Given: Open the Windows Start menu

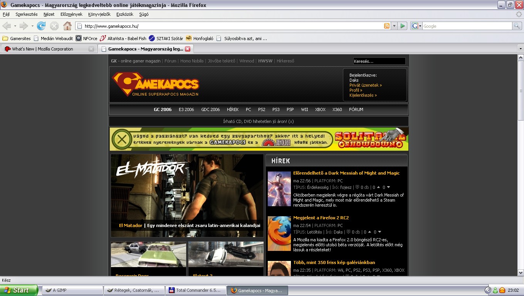Looking at the screenshot, I should pyautogui.click(x=19, y=290).
